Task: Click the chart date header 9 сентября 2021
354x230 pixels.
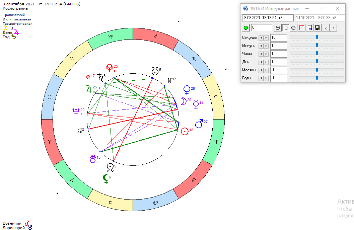Action: click(19, 4)
